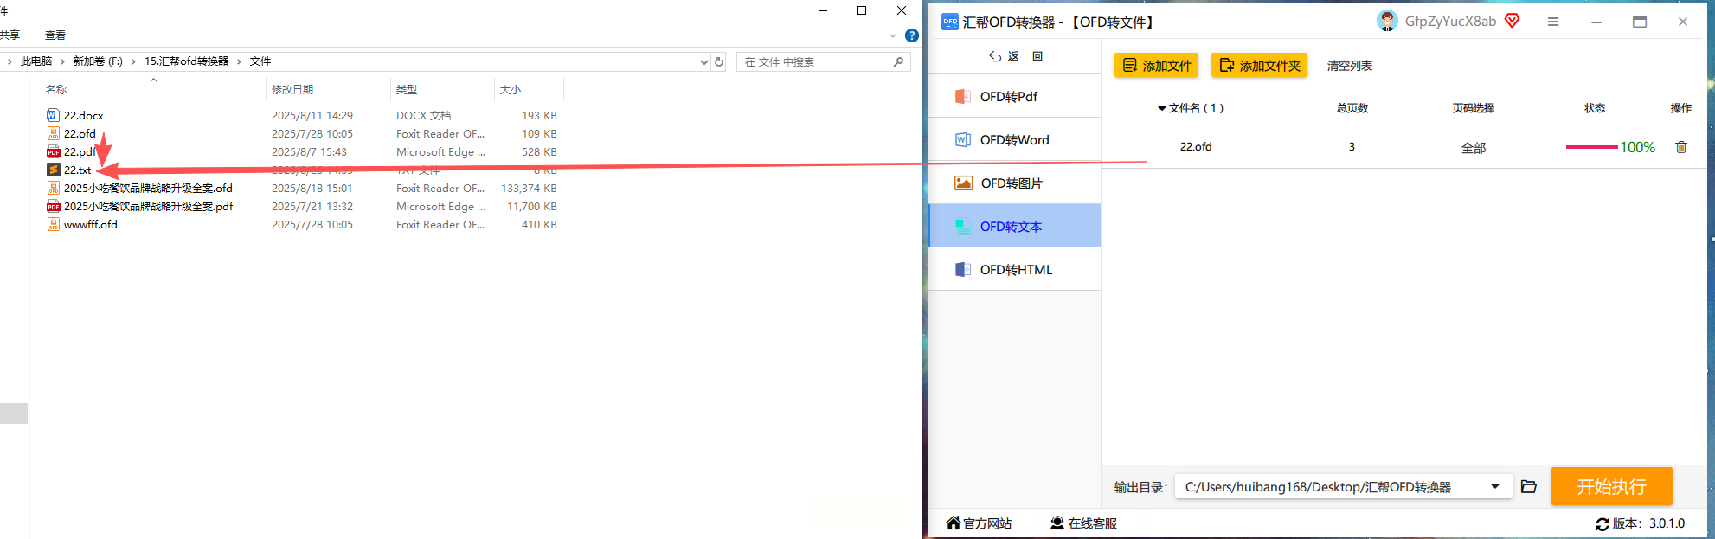Viewport: 1715px width, 539px height.
Task: Click the Sublime icon of 22.txt
Action: coord(54,170)
